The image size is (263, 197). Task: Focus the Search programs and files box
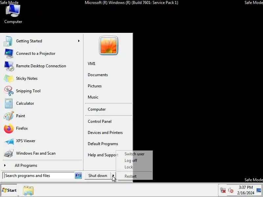tap(38, 175)
